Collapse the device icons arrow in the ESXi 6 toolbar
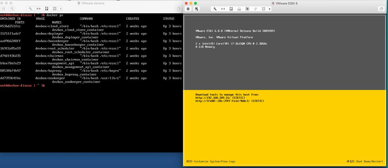388x168 pixels. pyautogui.click(x=269, y=9)
